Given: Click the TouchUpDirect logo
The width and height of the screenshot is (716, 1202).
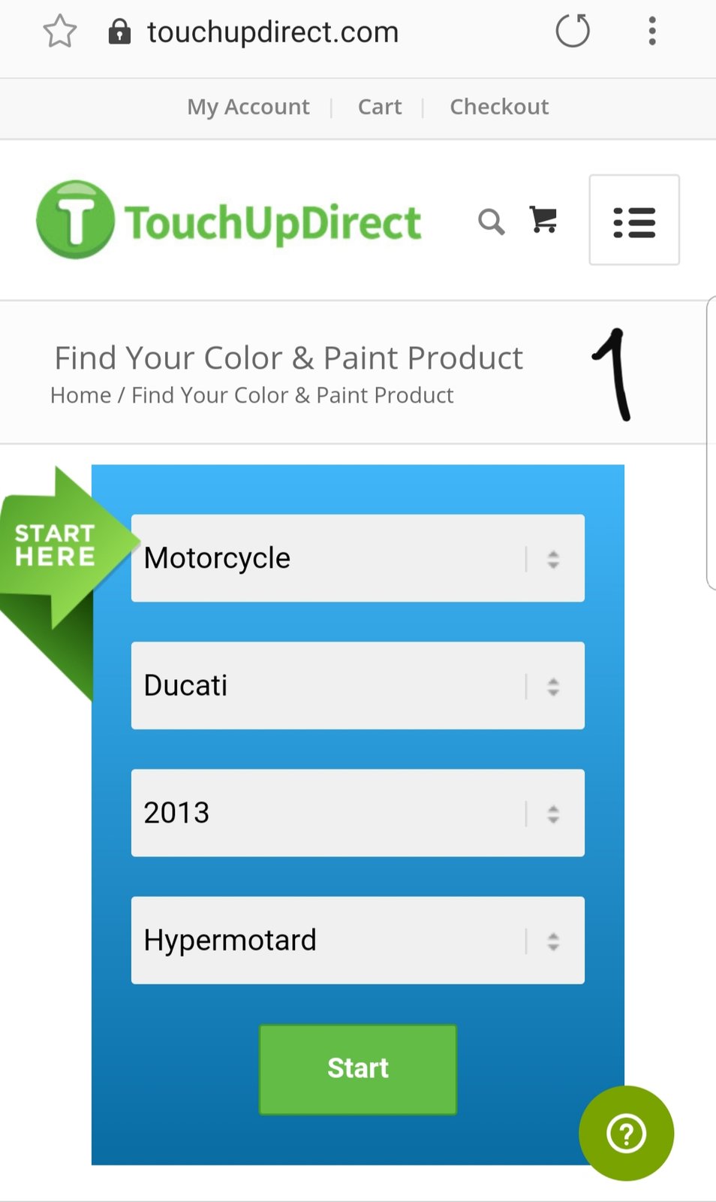Looking at the screenshot, I should pos(229,221).
